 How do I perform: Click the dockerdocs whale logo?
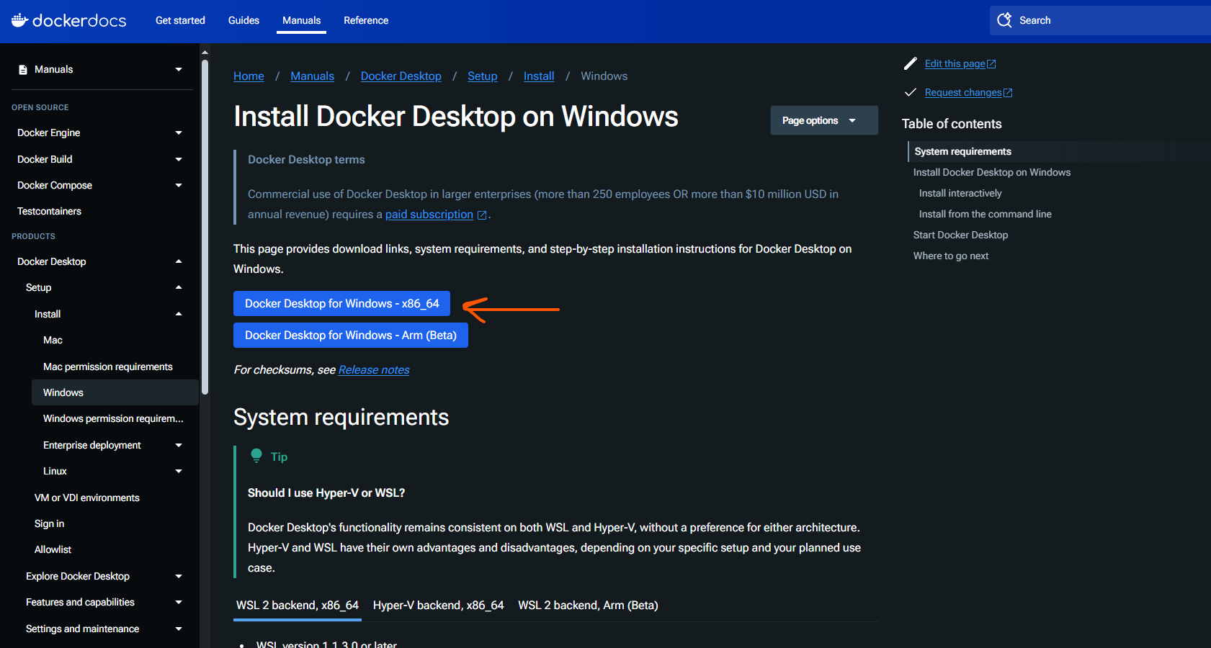click(x=20, y=20)
